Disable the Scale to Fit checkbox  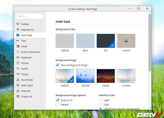point(57,100)
